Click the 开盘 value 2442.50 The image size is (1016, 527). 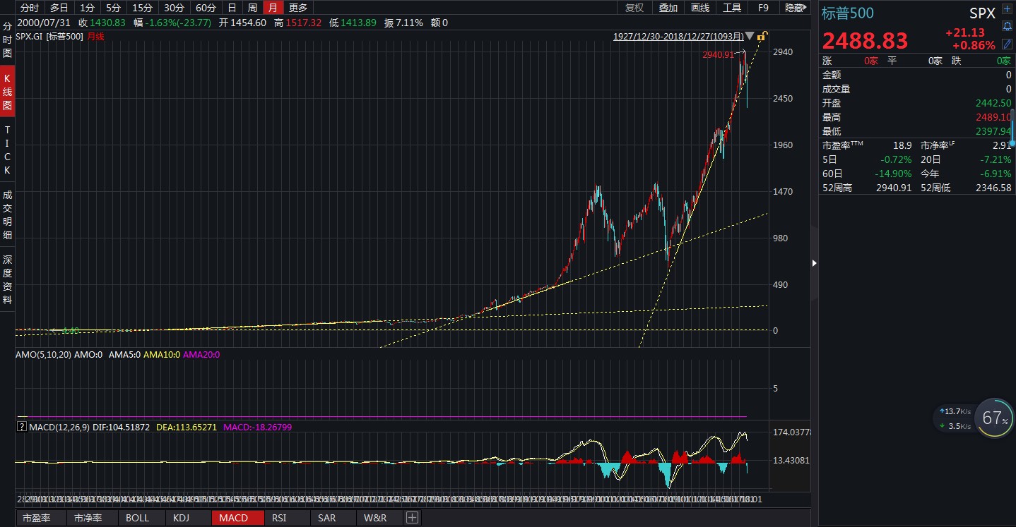[x=995, y=103]
